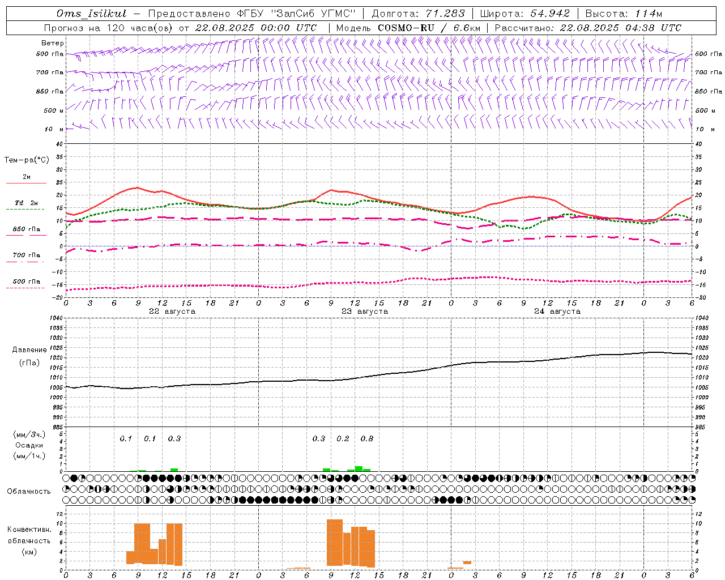The width and height of the screenshot is (725, 580).
Task: Click the solid red 2м legend line
Action: (x=26, y=183)
